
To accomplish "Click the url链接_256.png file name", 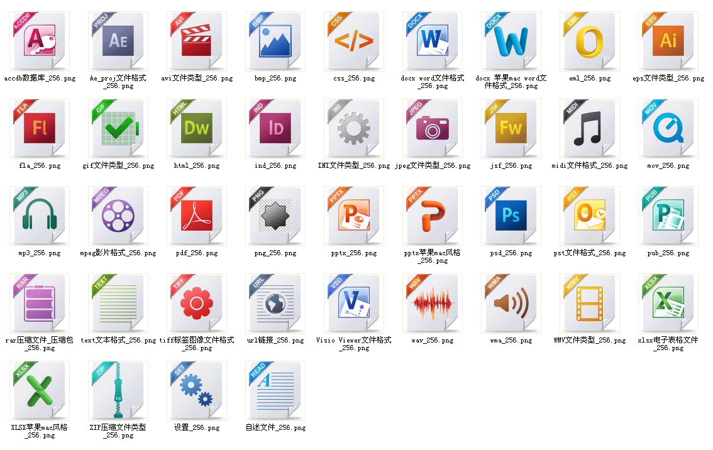I will 275,341.
